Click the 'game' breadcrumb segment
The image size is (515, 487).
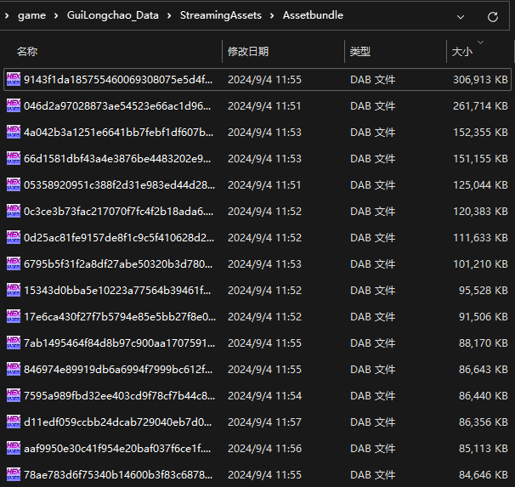31,15
